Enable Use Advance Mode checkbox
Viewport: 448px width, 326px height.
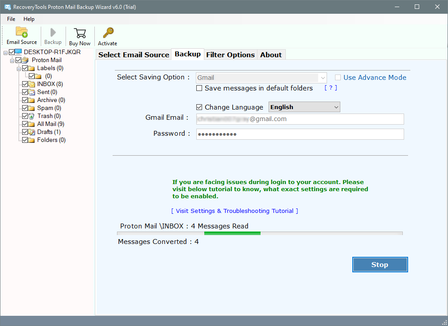pyautogui.click(x=338, y=78)
